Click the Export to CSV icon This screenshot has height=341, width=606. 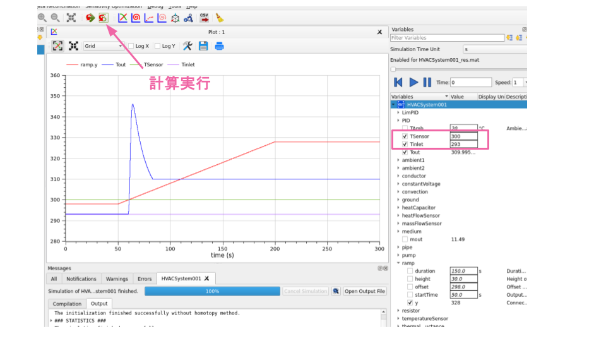tap(204, 18)
